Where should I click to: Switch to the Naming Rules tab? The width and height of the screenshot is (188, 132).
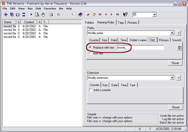click(x=106, y=22)
